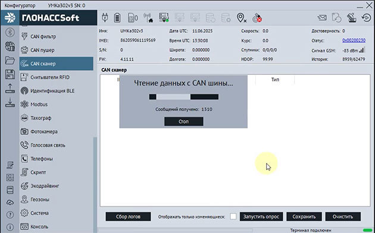Stop CAN reading with Стоп button
The image size is (375, 233).
coord(184,121)
